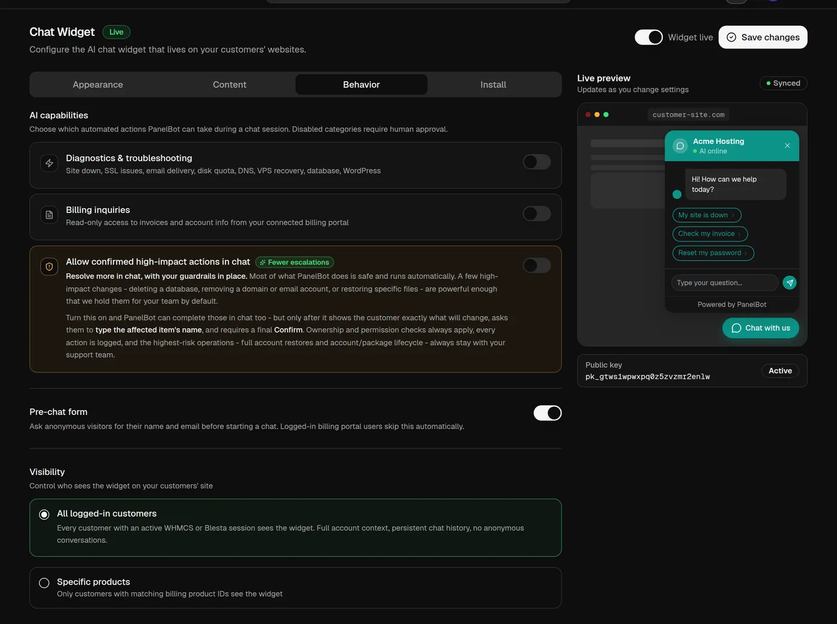
Task: Click the 'AI capabilities' heading
Action: 59,115
